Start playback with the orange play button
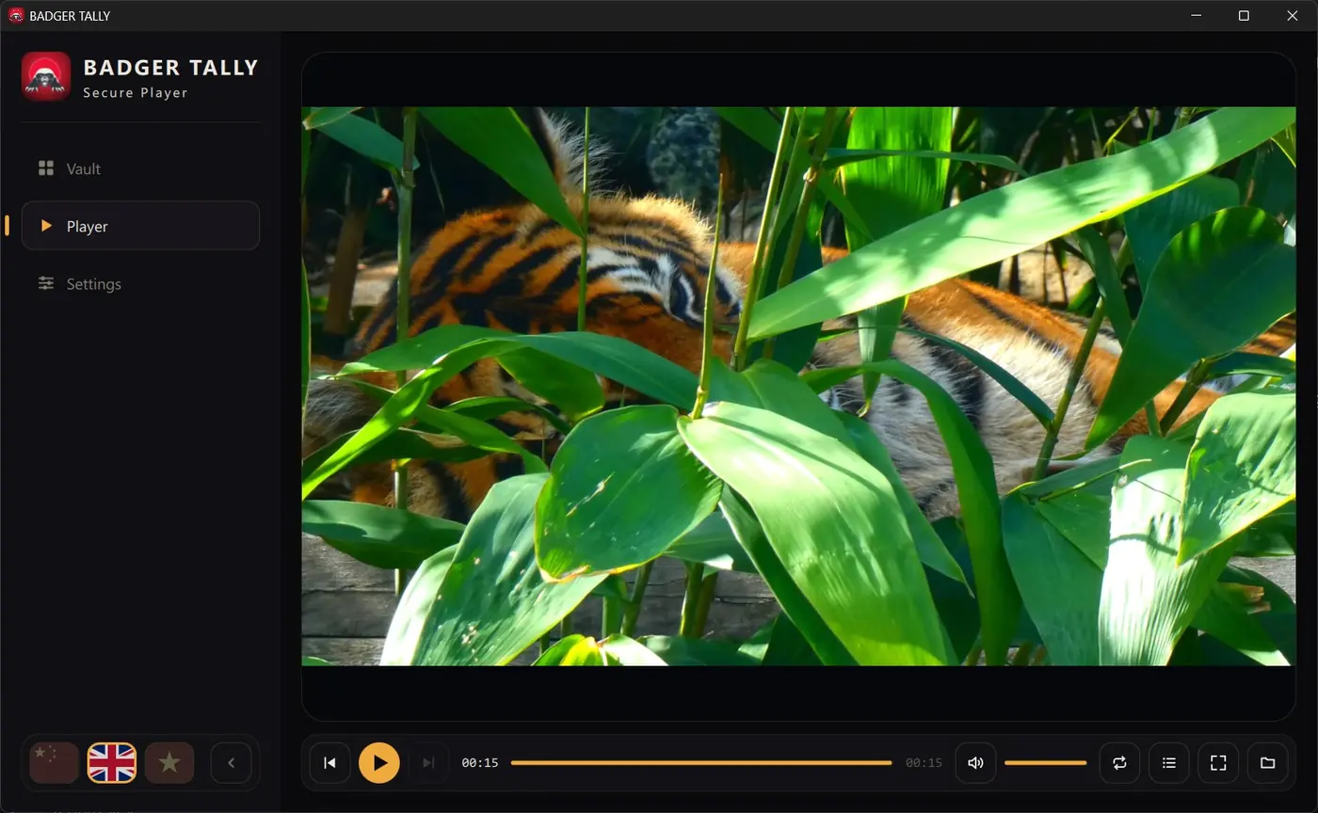This screenshot has height=813, width=1318. pyautogui.click(x=379, y=763)
